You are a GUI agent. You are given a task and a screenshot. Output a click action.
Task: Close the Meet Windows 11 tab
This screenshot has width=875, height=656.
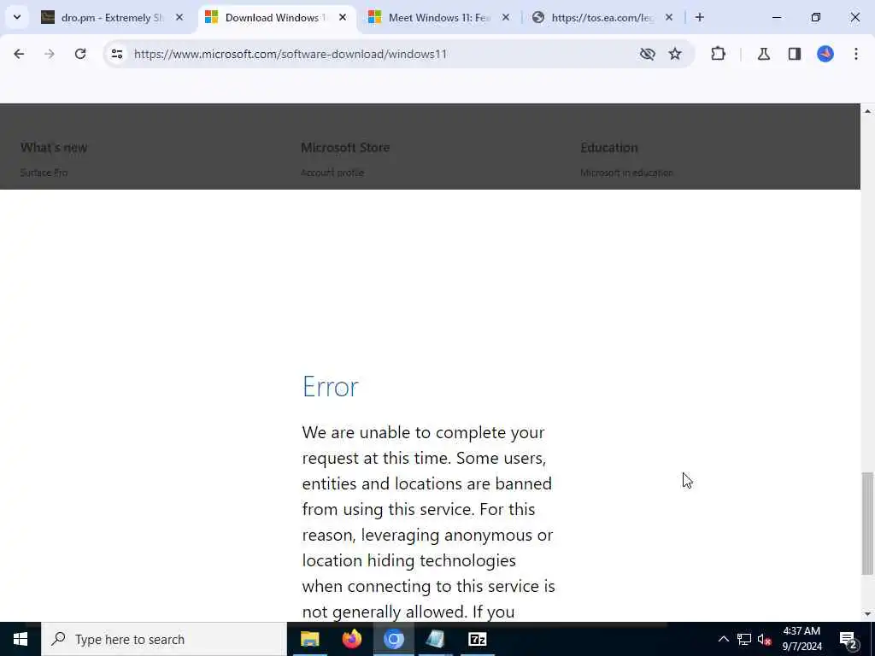click(506, 18)
